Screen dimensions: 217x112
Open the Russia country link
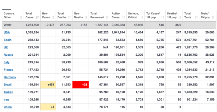(x=8, y=55)
